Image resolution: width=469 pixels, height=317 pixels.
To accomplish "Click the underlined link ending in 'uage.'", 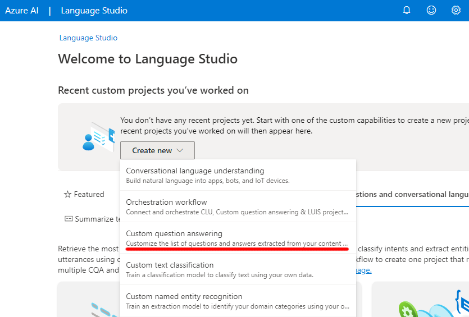I will click(364, 270).
